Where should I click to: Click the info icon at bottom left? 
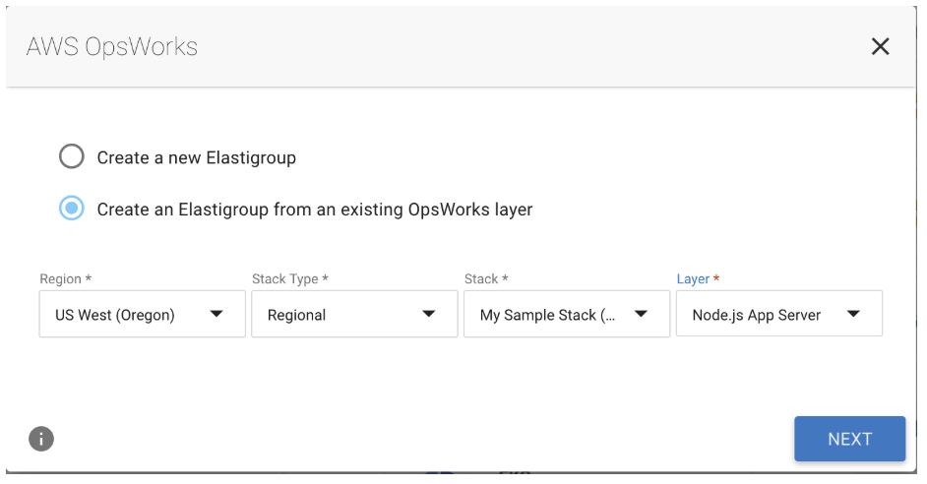[40, 439]
